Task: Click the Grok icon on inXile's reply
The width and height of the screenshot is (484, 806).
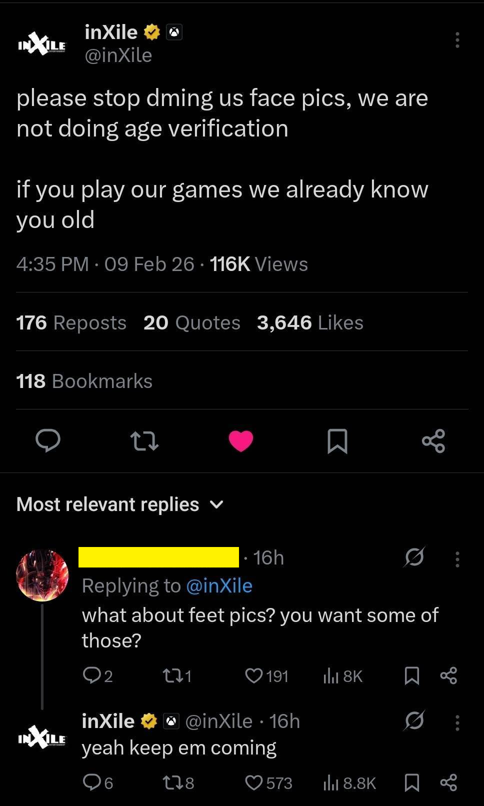Action: tap(414, 720)
